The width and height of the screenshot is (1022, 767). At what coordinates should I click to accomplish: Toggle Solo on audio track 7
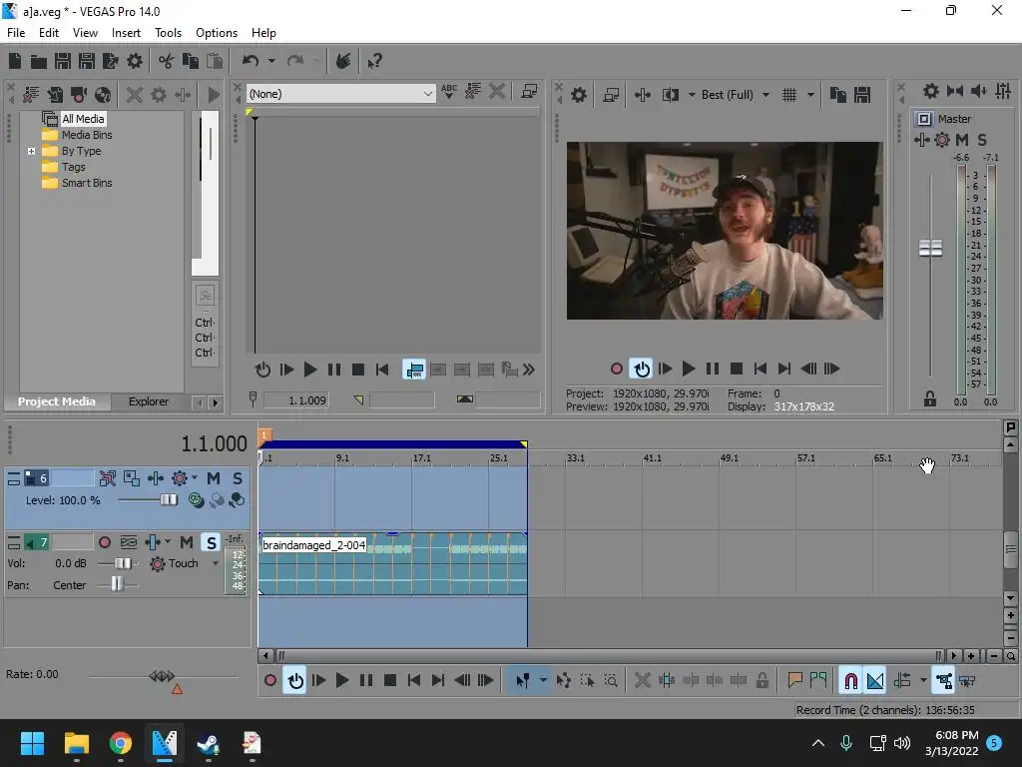pos(211,542)
